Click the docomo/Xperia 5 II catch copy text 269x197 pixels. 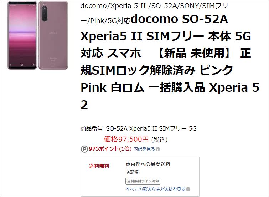pos(154,14)
